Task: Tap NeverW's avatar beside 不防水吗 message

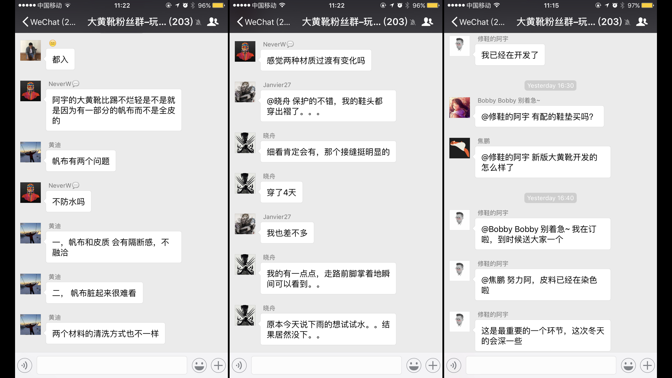Action: click(30, 192)
